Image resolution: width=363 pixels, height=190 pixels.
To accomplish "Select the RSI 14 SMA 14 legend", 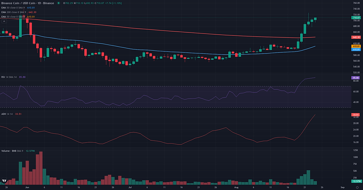I will pyautogui.click(x=13, y=77).
